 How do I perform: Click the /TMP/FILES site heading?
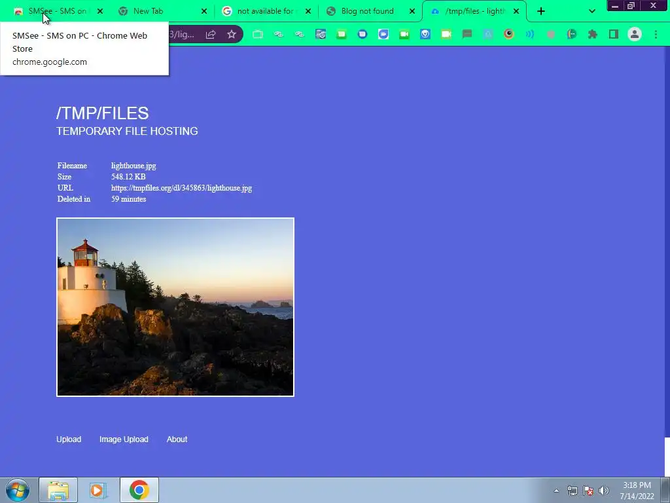(103, 113)
